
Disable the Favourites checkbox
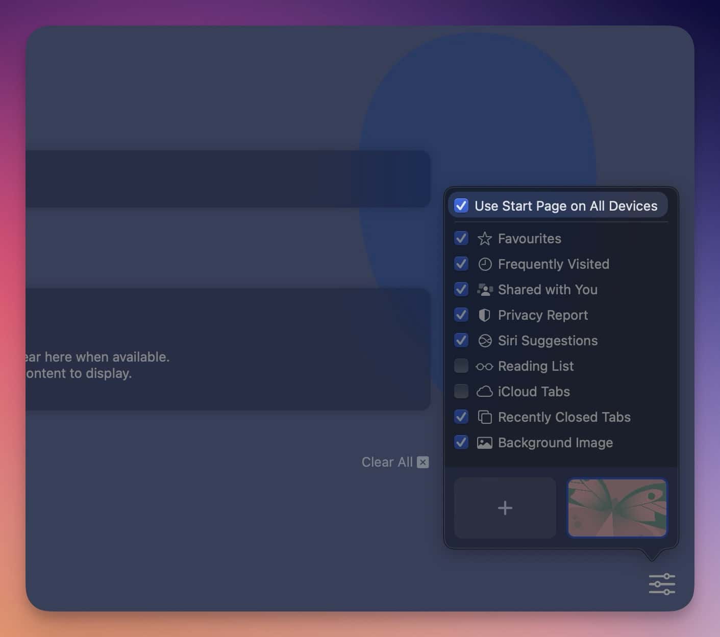[461, 238]
